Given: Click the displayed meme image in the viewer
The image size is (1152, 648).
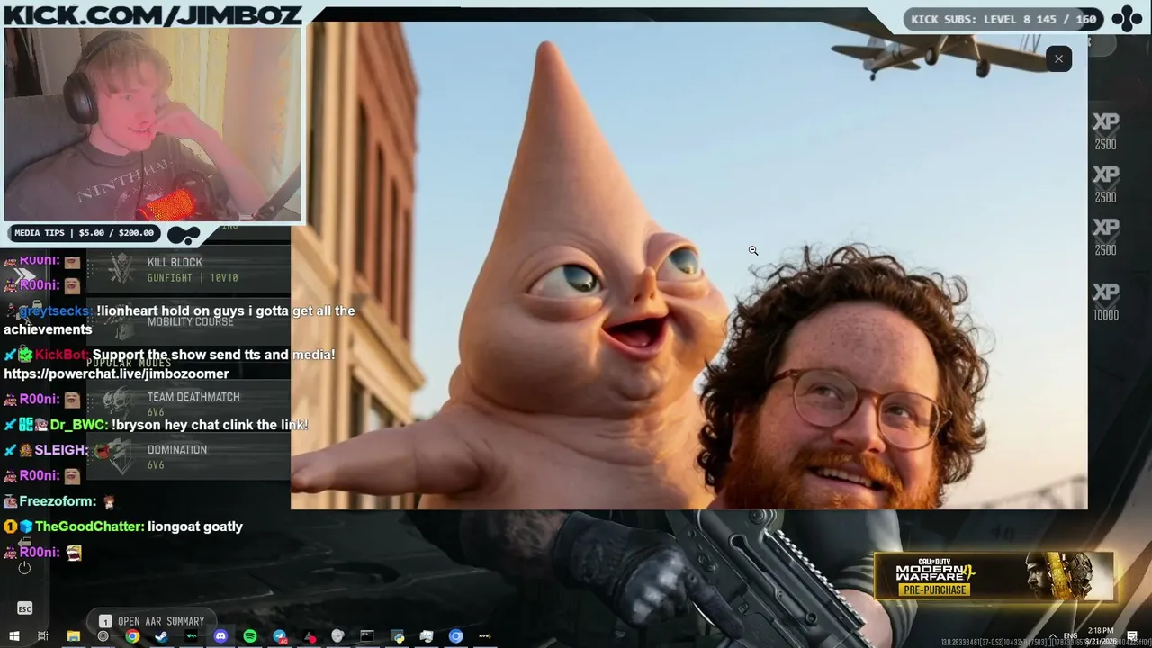Looking at the screenshot, I should tap(688, 266).
